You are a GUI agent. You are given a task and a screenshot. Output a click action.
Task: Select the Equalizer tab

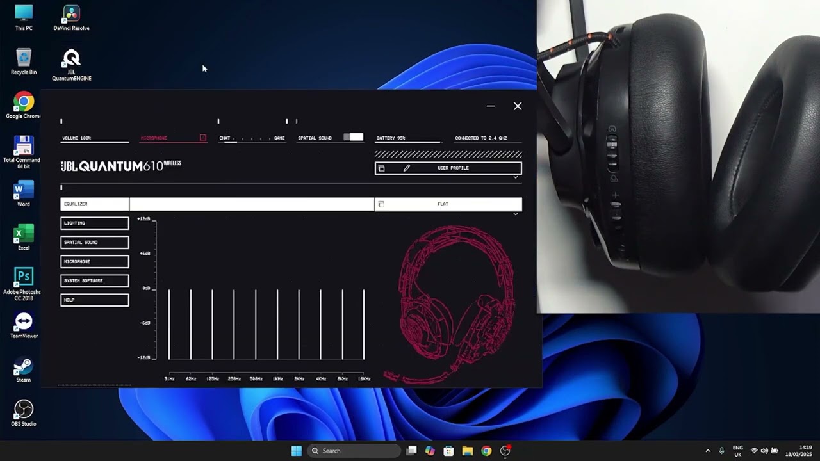[95, 204]
